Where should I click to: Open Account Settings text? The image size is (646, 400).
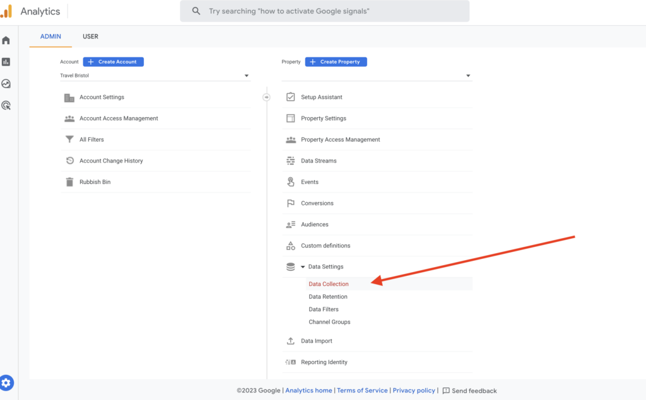102,97
